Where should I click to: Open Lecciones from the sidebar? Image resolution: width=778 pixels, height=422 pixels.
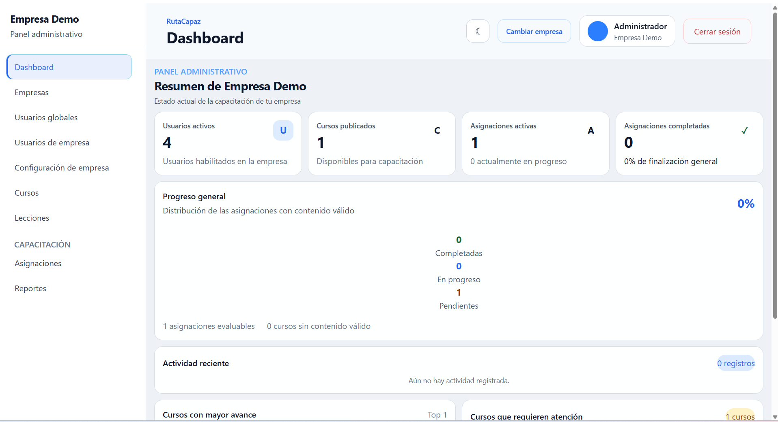(x=69, y=218)
